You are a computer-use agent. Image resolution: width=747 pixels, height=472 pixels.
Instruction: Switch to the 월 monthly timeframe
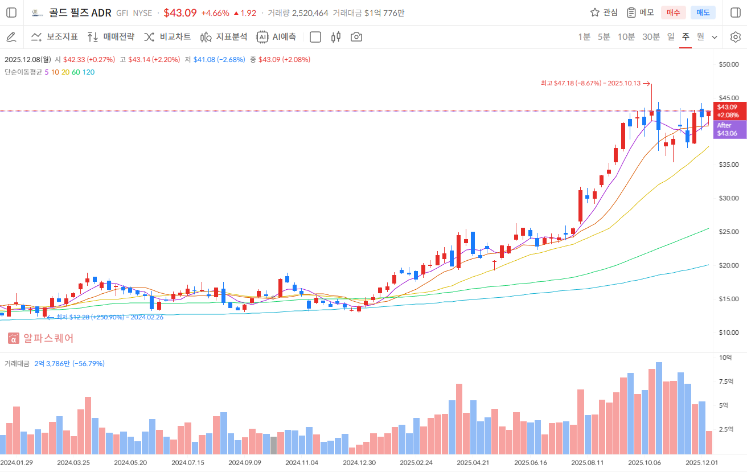pos(700,37)
